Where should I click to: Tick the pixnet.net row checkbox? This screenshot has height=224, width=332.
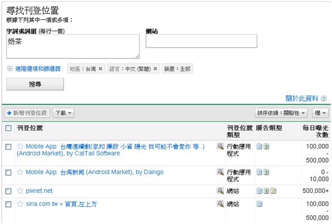coord(9,191)
